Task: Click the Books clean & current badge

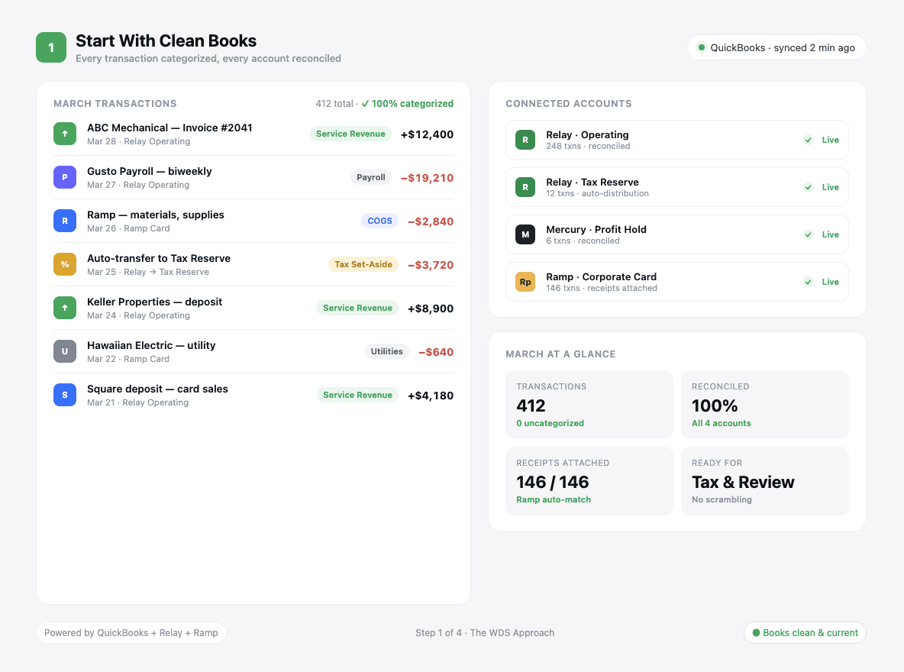Action: (x=805, y=632)
